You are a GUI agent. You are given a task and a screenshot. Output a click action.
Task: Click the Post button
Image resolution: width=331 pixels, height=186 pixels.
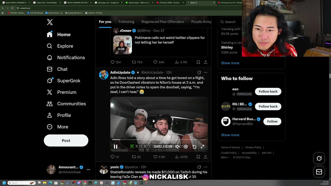(x=66, y=141)
